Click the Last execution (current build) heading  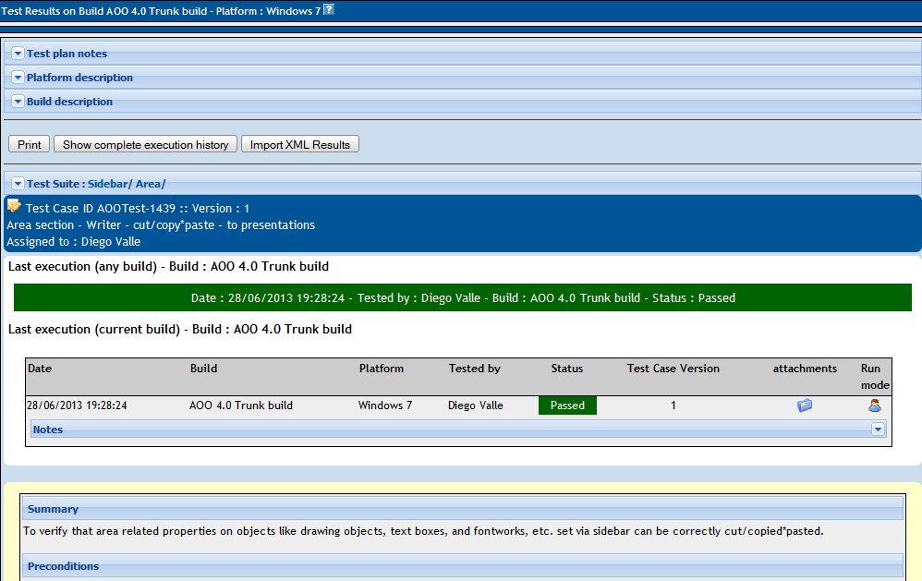coord(180,330)
